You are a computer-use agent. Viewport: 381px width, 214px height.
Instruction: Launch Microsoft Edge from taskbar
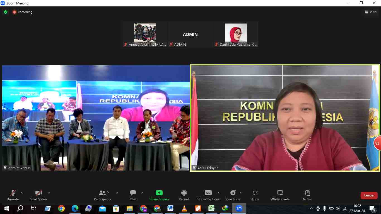[75, 208]
